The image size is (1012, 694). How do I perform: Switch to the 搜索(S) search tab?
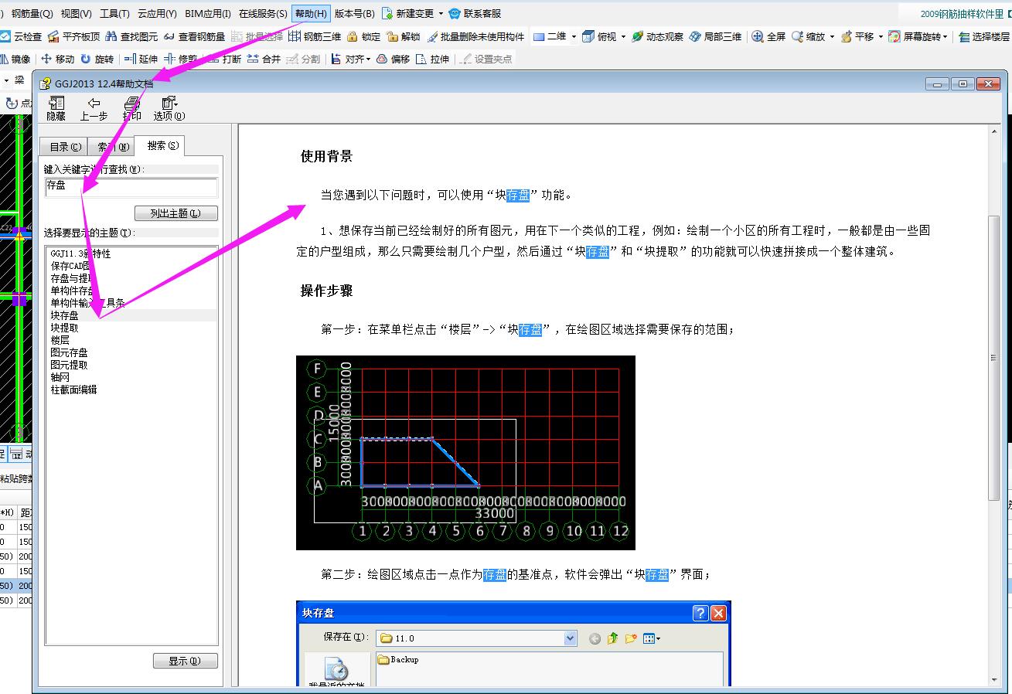pyautogui.click(x=162, y=145)
